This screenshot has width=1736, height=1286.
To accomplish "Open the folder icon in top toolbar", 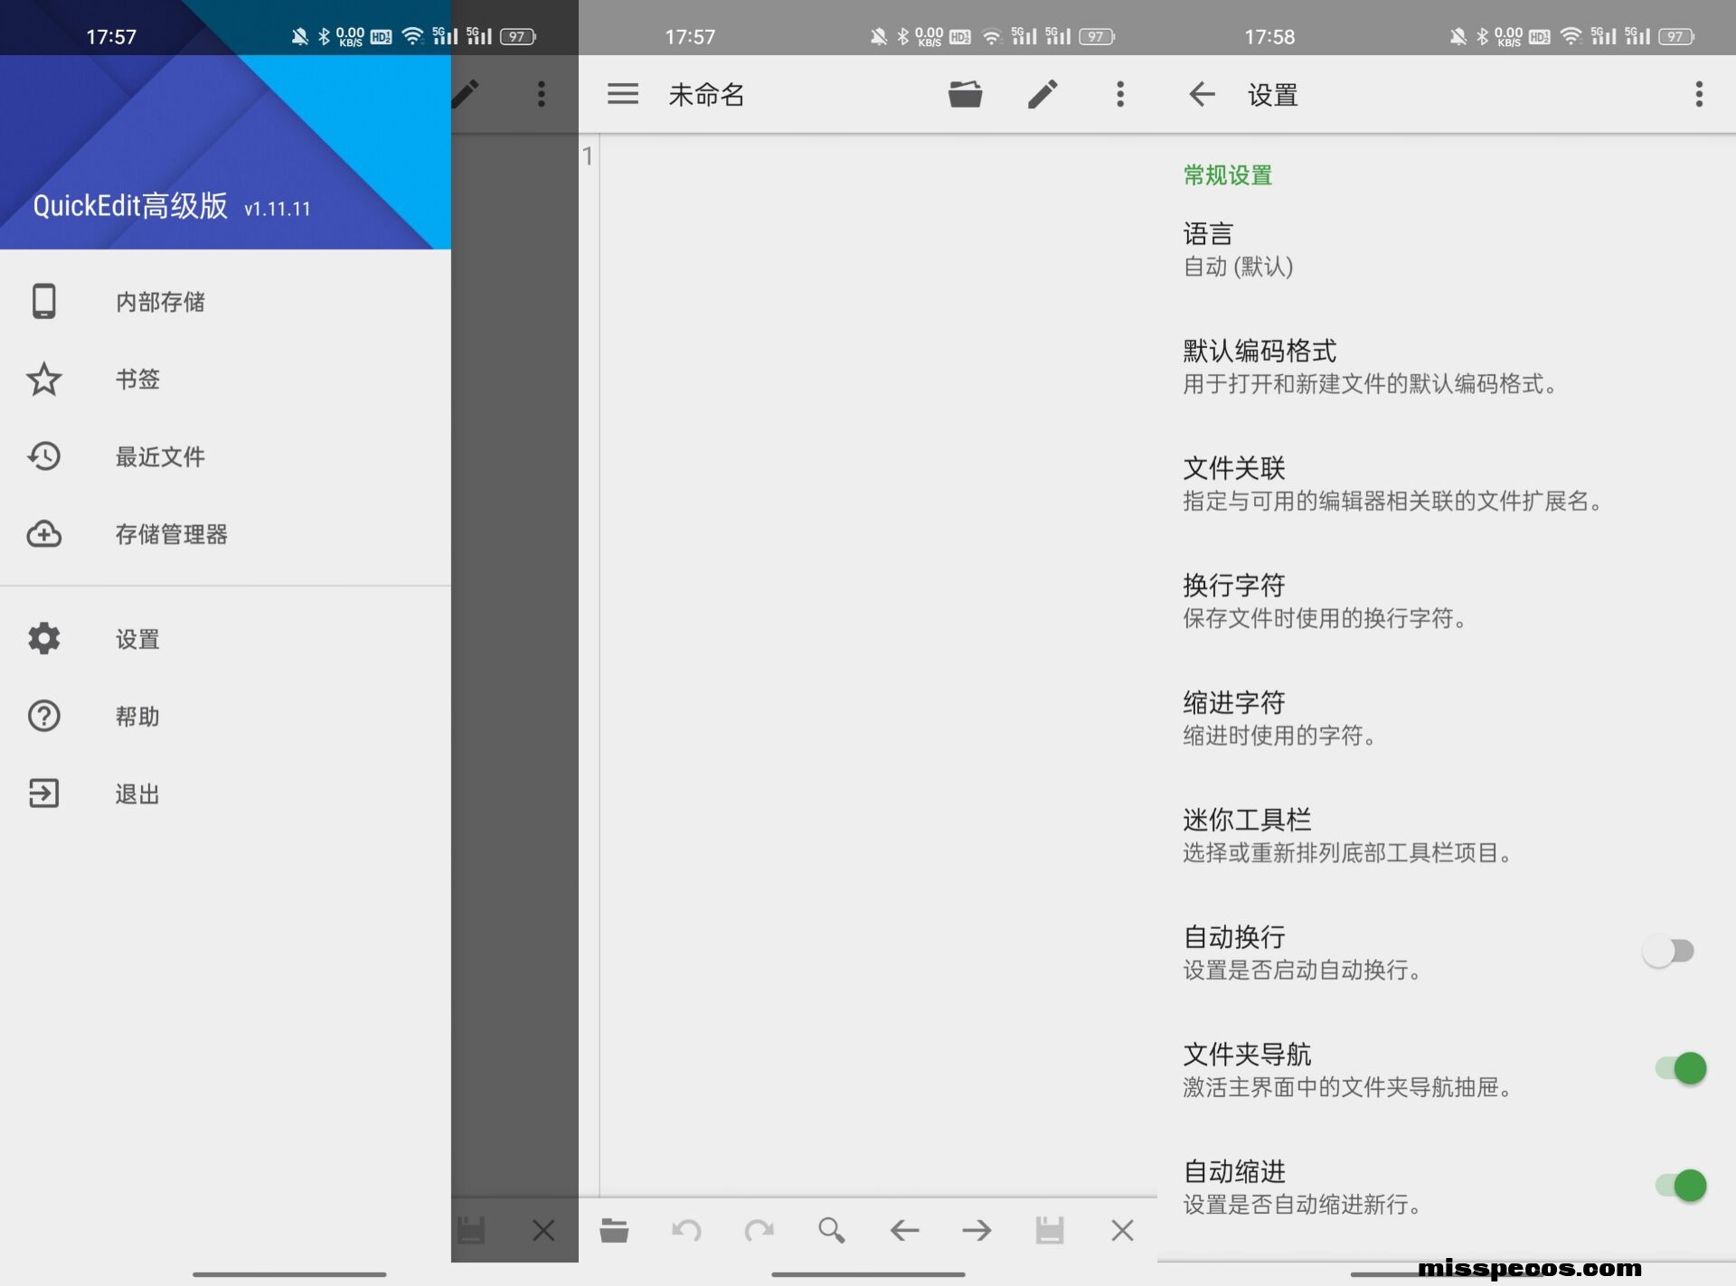I will point(965,94).
